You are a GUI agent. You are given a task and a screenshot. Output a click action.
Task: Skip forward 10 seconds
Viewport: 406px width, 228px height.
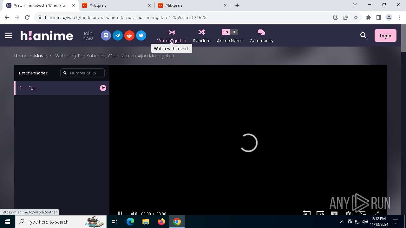point(320,213)
